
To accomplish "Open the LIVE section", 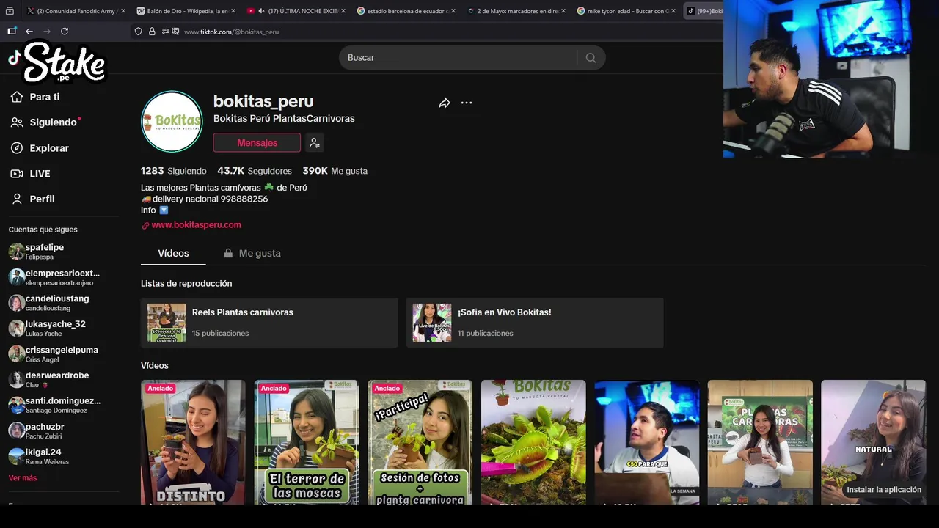I will [30, 174].
